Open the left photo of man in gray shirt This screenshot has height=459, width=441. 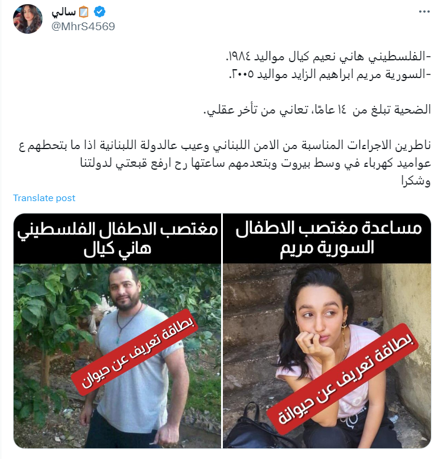point(118,355)
